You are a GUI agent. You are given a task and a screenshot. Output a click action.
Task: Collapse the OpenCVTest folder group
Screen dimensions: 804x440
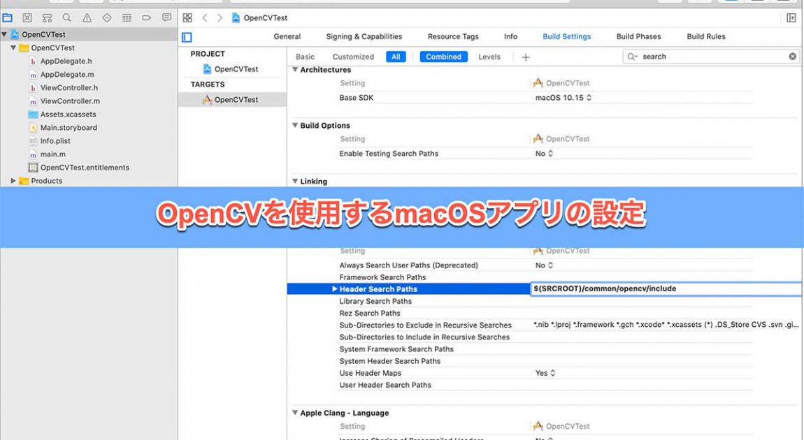13,47
